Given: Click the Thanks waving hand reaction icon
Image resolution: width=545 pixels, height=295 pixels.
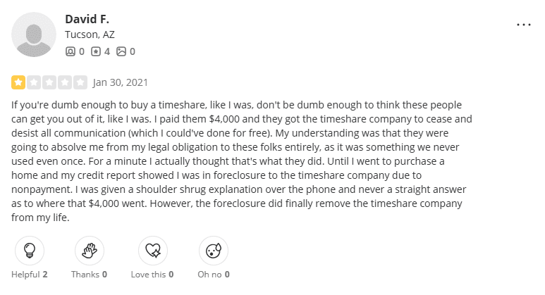Looking at the screenshot, I should coord(90,249).
